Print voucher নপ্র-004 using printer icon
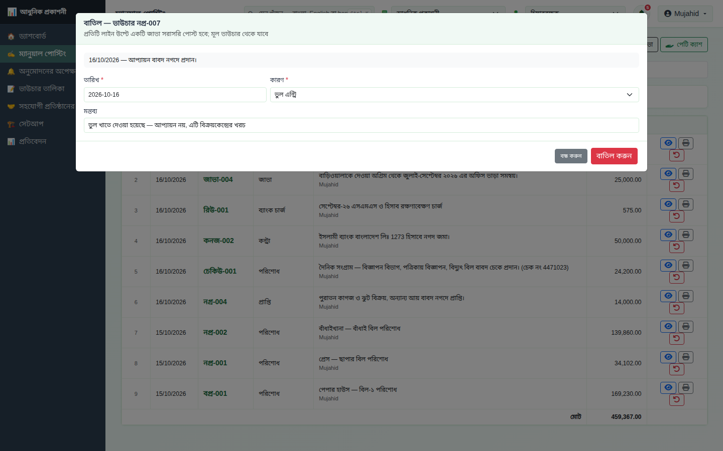723x451 pixels. (x=686, y=296)
